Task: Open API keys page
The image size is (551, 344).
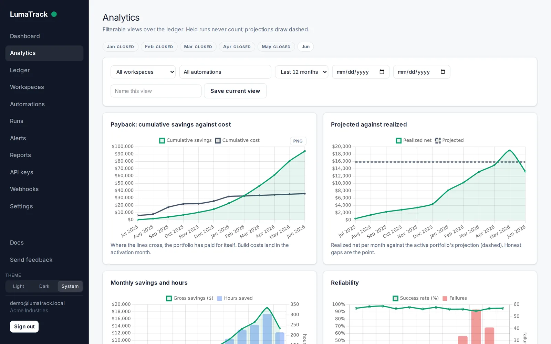Action: pos(44,172)
